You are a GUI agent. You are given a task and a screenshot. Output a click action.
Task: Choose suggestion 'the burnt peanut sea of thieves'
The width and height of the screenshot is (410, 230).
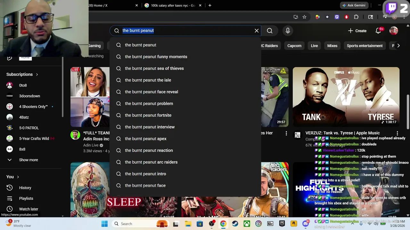point(185,68)
